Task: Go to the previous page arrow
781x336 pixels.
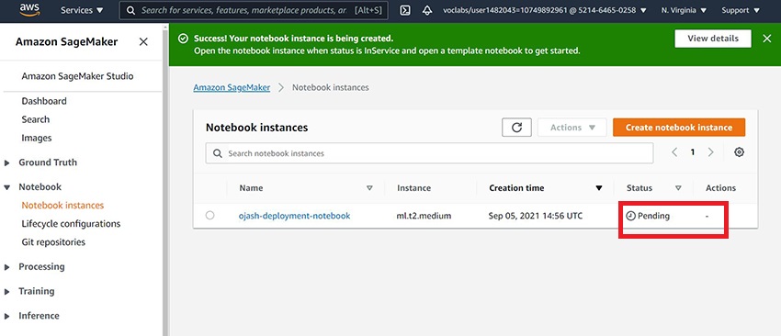Action: 674,152
